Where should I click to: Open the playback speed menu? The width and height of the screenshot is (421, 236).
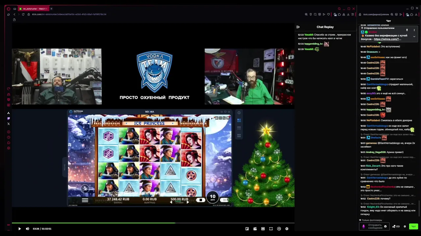pos(279,229)
